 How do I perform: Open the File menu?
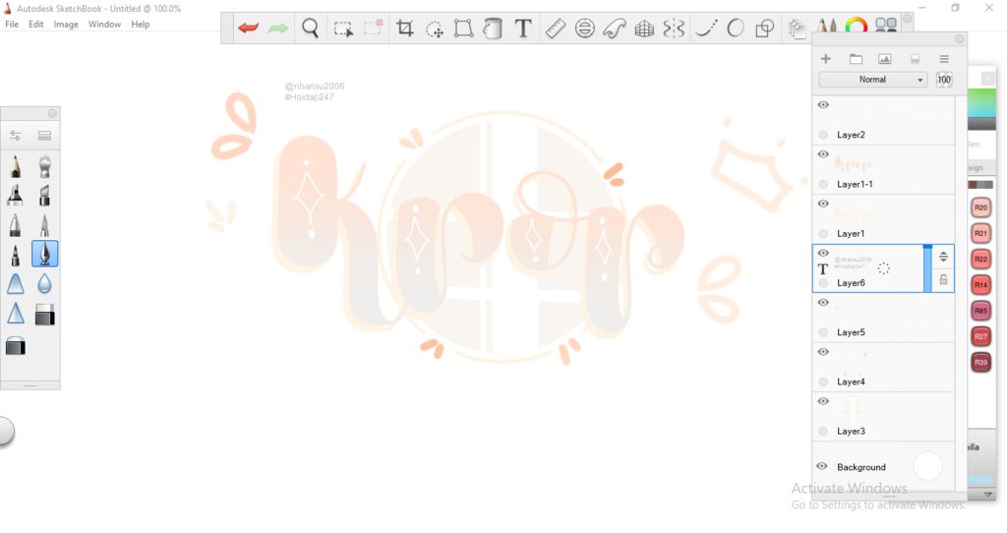click(12, 25)
